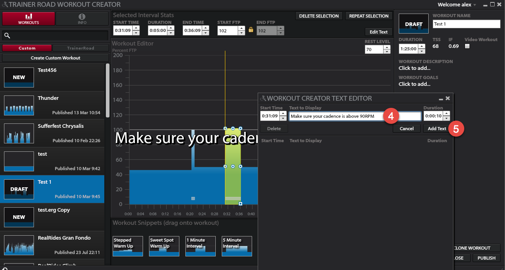Click the Stepped Warm Up snippet
The height and width of the screenshot is (270, 505).
128,246
